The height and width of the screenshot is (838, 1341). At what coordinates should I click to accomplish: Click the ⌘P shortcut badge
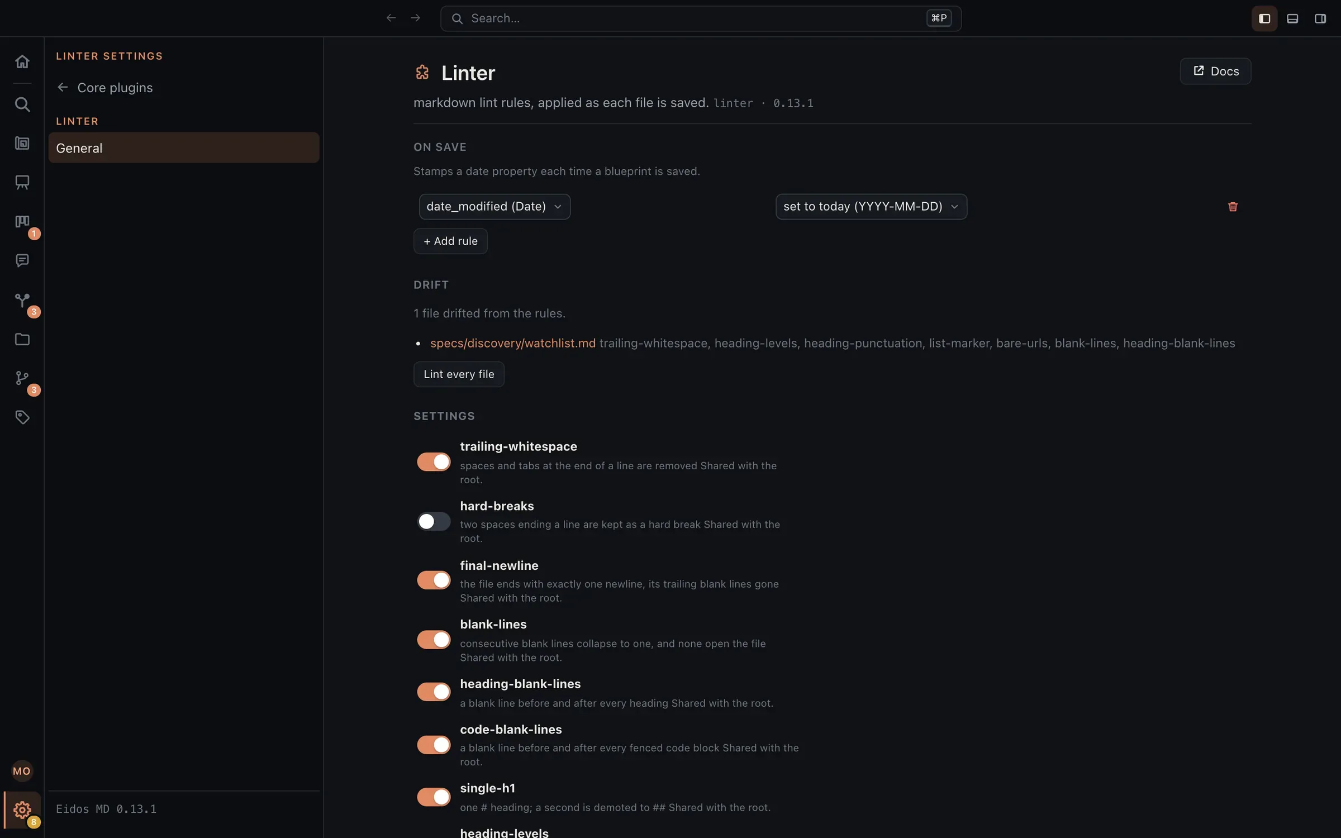939,18
